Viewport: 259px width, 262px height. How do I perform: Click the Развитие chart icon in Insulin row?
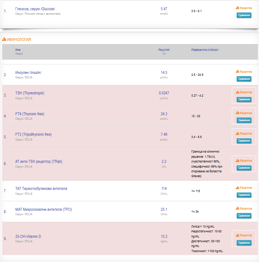tap(237, 72)
